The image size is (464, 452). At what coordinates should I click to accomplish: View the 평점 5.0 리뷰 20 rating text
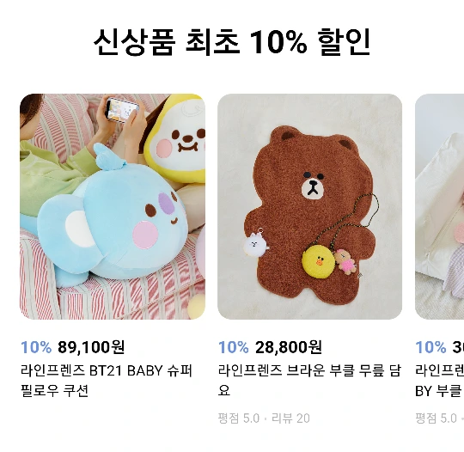[x=264, y=418]
